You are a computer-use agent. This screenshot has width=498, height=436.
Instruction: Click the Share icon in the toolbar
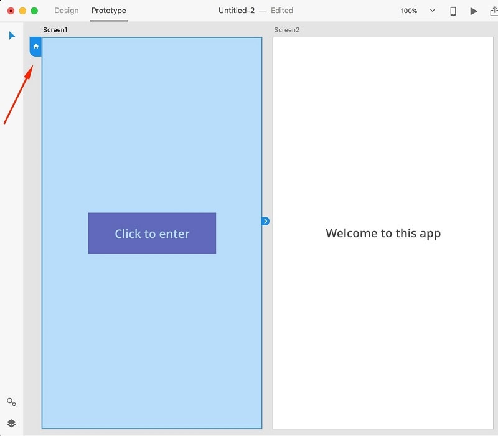(494, 11)
